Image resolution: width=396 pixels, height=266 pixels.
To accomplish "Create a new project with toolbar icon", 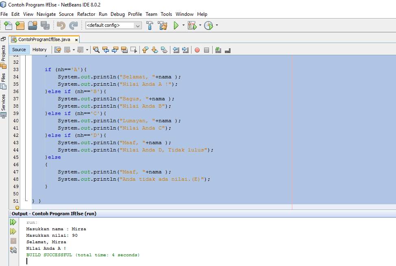I will pos(20,25).
